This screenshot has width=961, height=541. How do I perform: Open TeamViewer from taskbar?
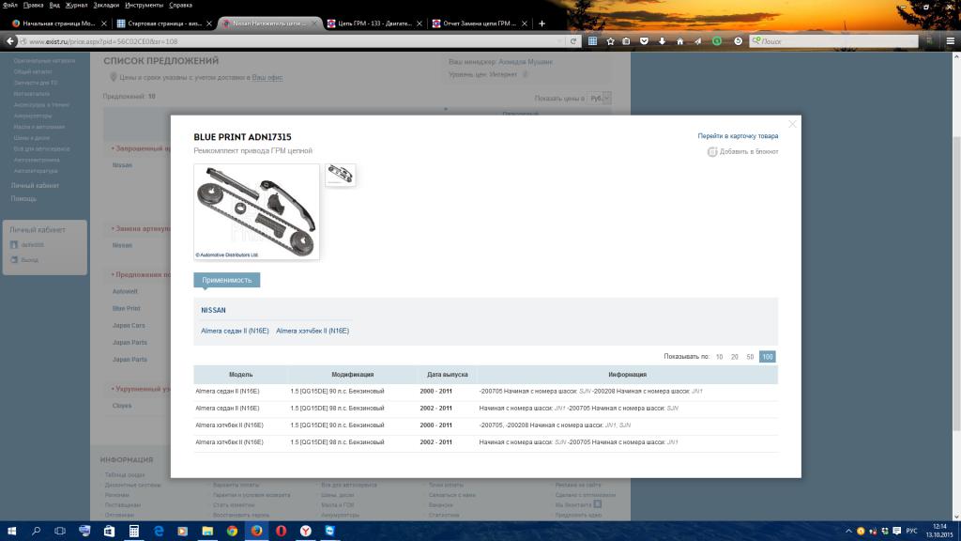pos(330,531)
